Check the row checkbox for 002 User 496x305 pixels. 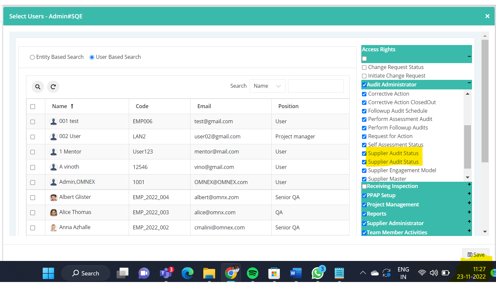pos(33,137)
